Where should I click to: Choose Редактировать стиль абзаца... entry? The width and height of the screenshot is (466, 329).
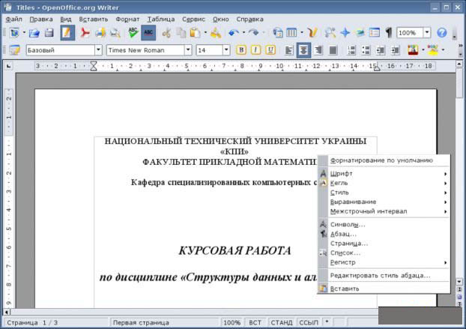pyautogui.click(x=384, y=276)
